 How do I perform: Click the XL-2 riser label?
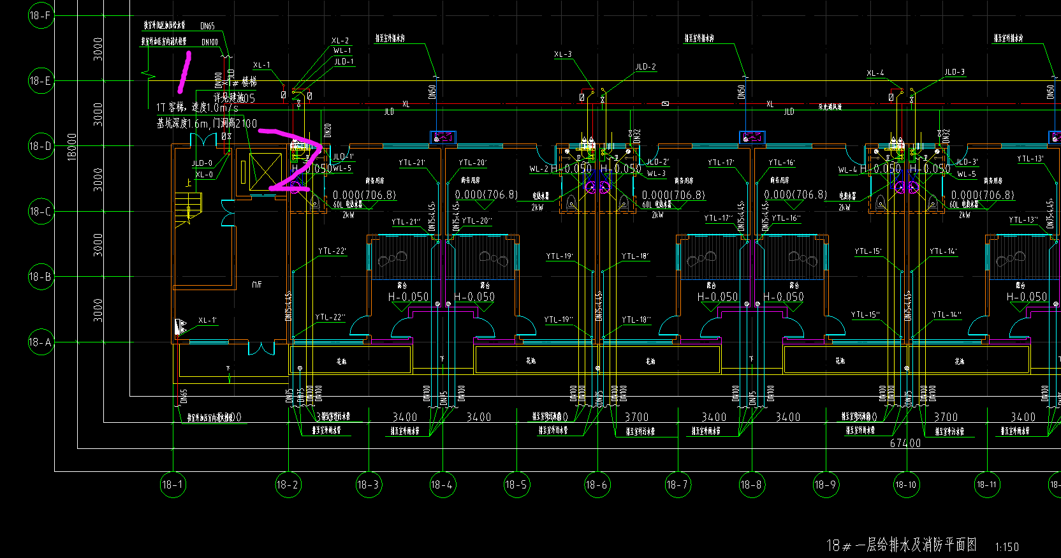coord(340,40)
